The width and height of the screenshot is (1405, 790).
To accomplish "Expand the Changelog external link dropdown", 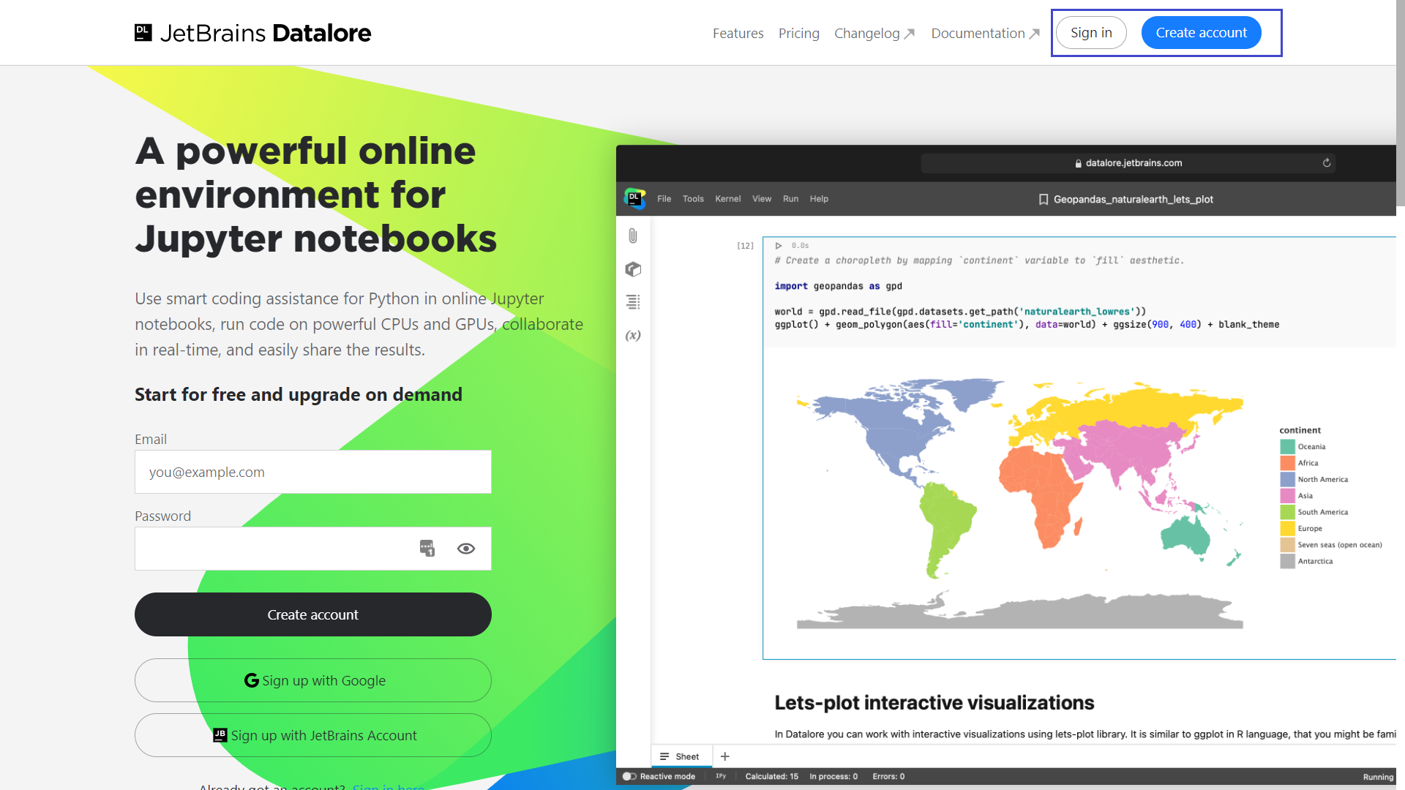I will [873, 32].
